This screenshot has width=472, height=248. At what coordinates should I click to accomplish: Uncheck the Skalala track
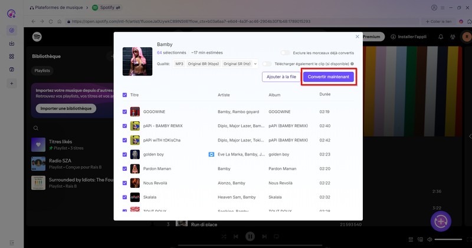pos(124,197)
